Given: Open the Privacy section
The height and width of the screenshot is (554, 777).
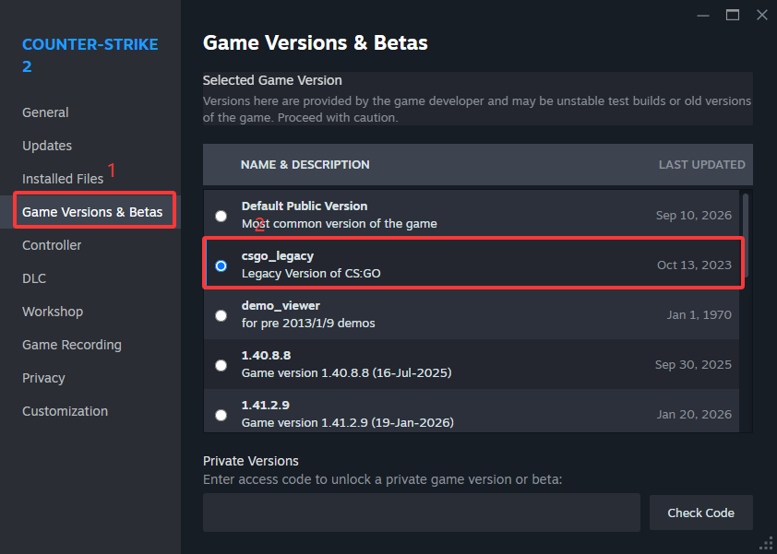Looking at the screenshot, I should [43, 378].
